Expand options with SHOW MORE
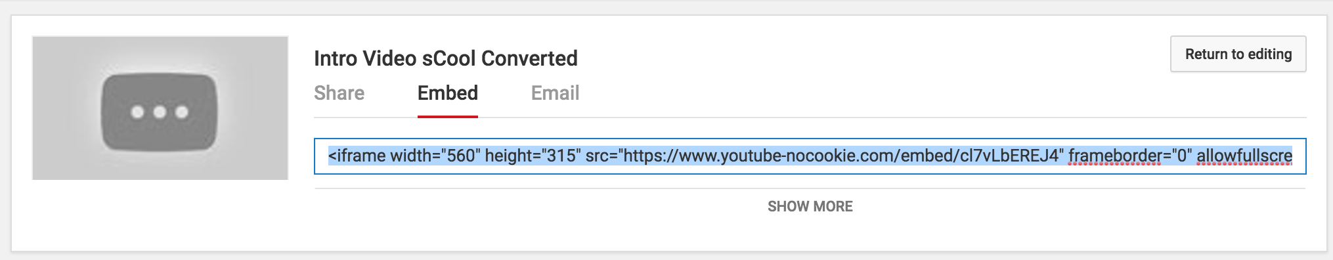The height and width of the screenshot is (260, 1333). tap(810, 207)
